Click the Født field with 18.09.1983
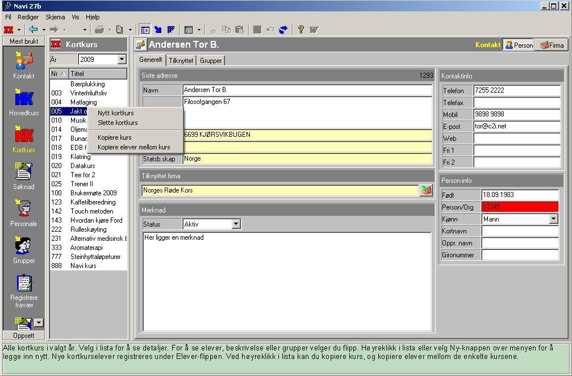The image size is (572, 376). [520, 195]
